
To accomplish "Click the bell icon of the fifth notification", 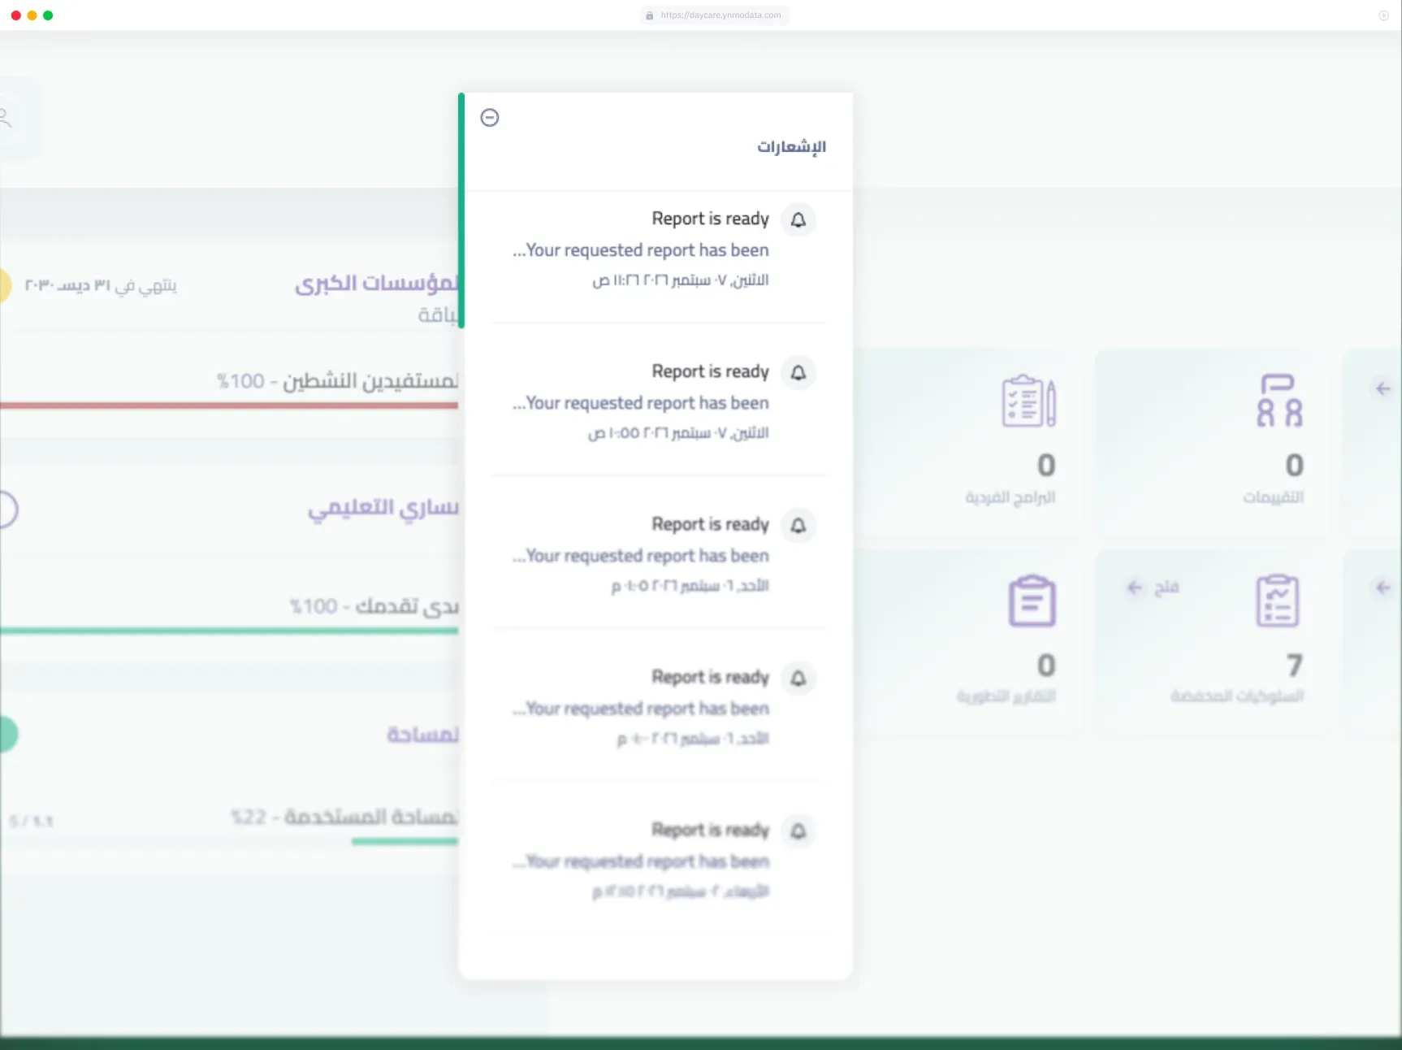I will (x=798, y=831).
